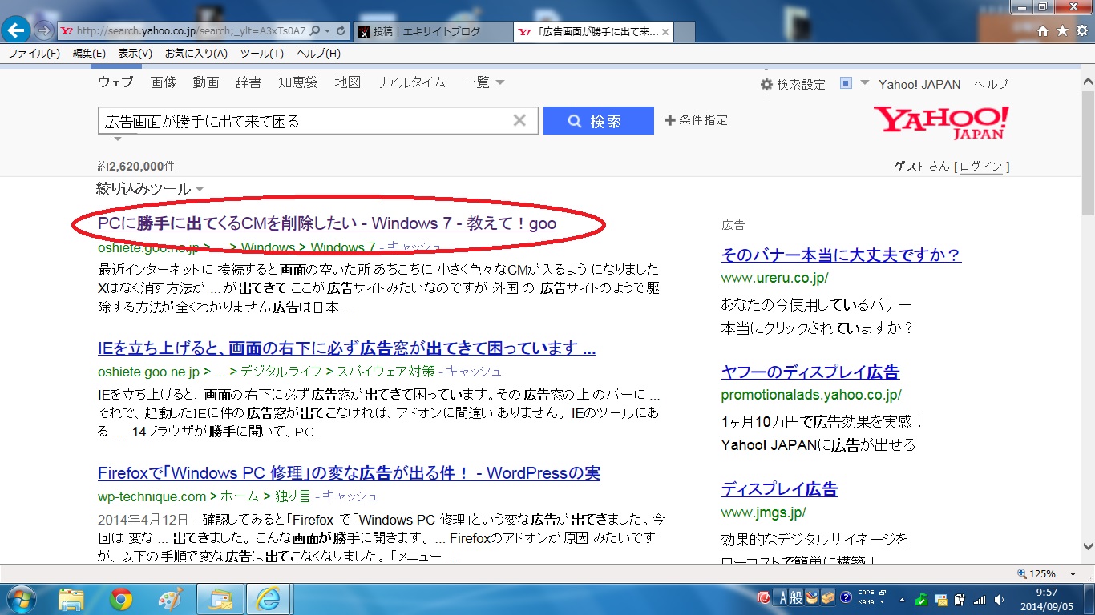Toggle the CAPS indicator on language bar
Screen dimensions: 1095x615
866,593
